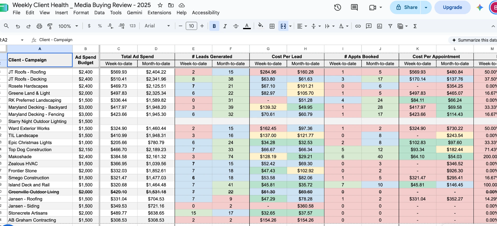Screen dimensions: 497x226
Task: Toggle italic formatting
Action: pos(225,26)
